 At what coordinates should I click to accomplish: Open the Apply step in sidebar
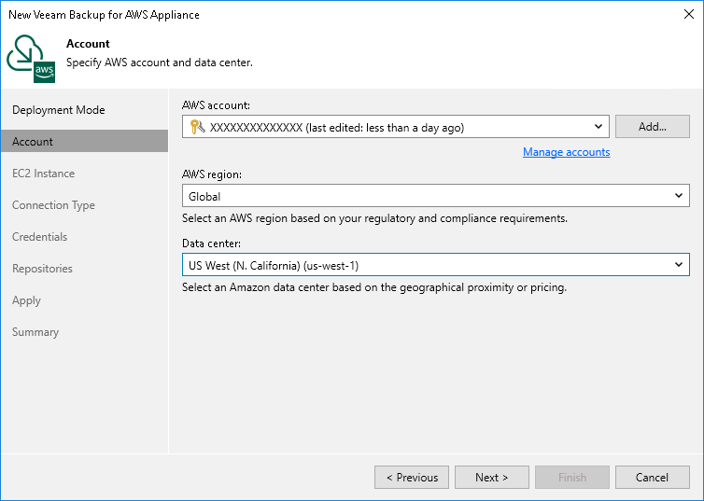26,300
